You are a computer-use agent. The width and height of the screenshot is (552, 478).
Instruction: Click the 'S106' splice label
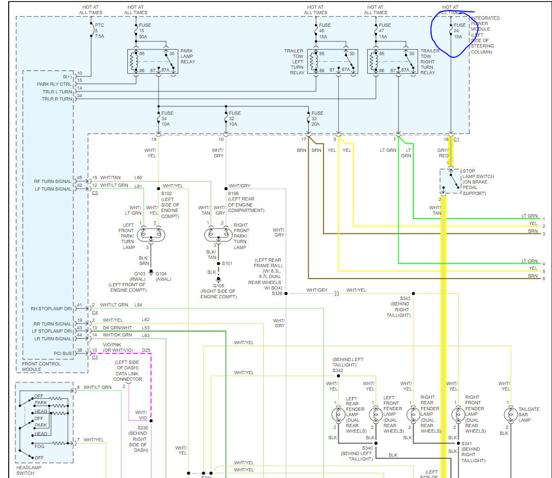coord(233,193)
